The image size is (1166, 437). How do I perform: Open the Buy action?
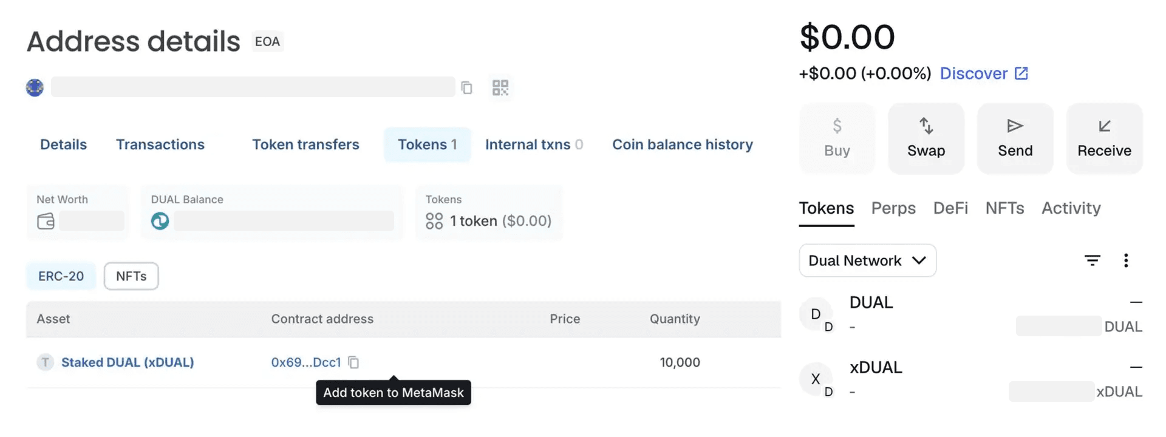(x=837, y=138)
